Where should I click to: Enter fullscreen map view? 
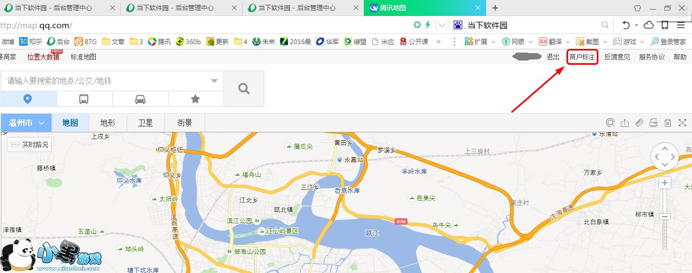[x=682, y=123]
